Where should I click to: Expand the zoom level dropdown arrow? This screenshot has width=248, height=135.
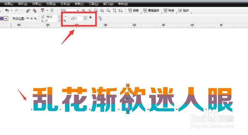pos(78,11)
